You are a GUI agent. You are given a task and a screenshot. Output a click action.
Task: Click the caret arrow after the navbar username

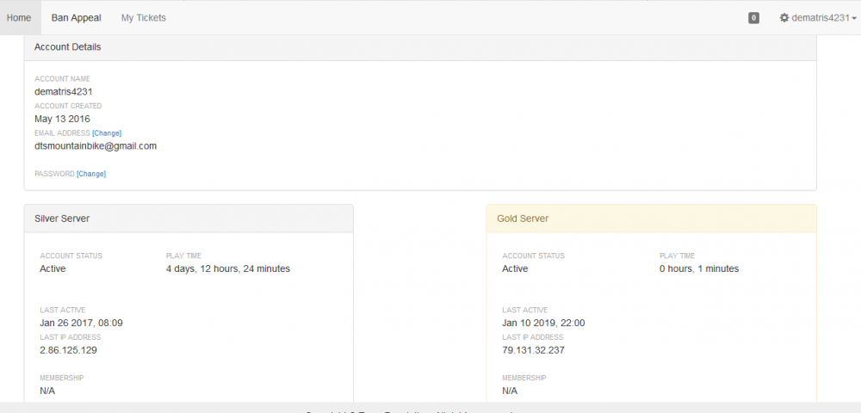854,18
